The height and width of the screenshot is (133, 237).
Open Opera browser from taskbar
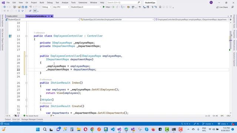[86, 129]
